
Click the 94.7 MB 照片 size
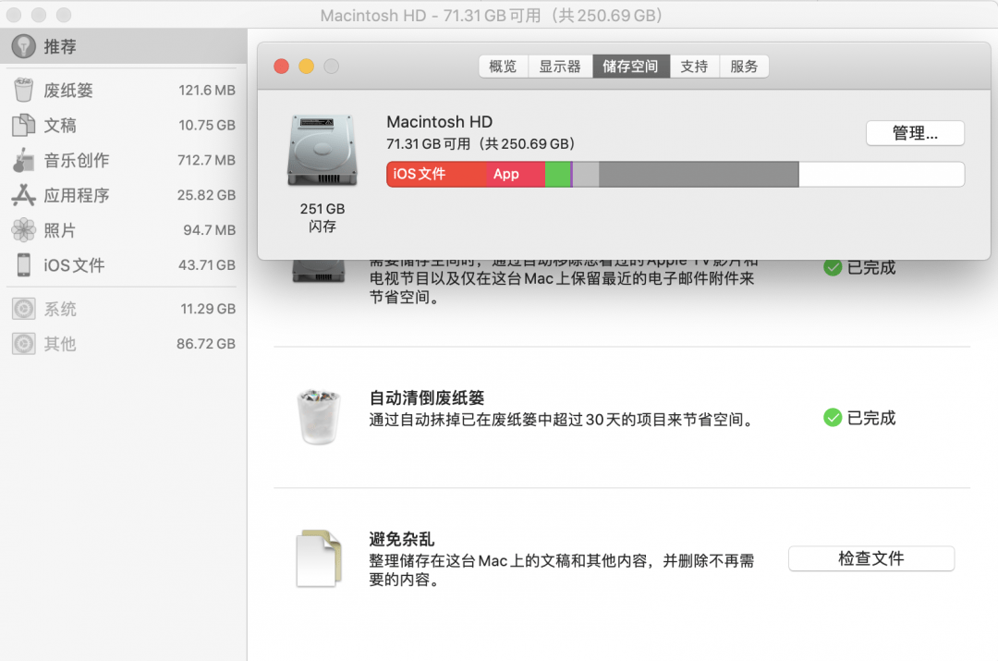(210, 230)
